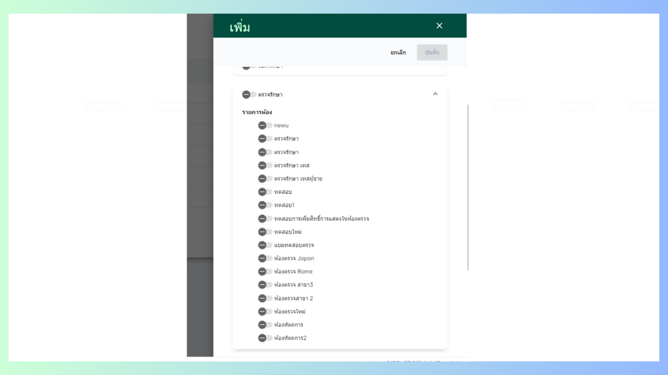Toggle the ห้องตรวจสาขา 2 switch
This screenshot has width=668, height=375.
click(265, 298)
